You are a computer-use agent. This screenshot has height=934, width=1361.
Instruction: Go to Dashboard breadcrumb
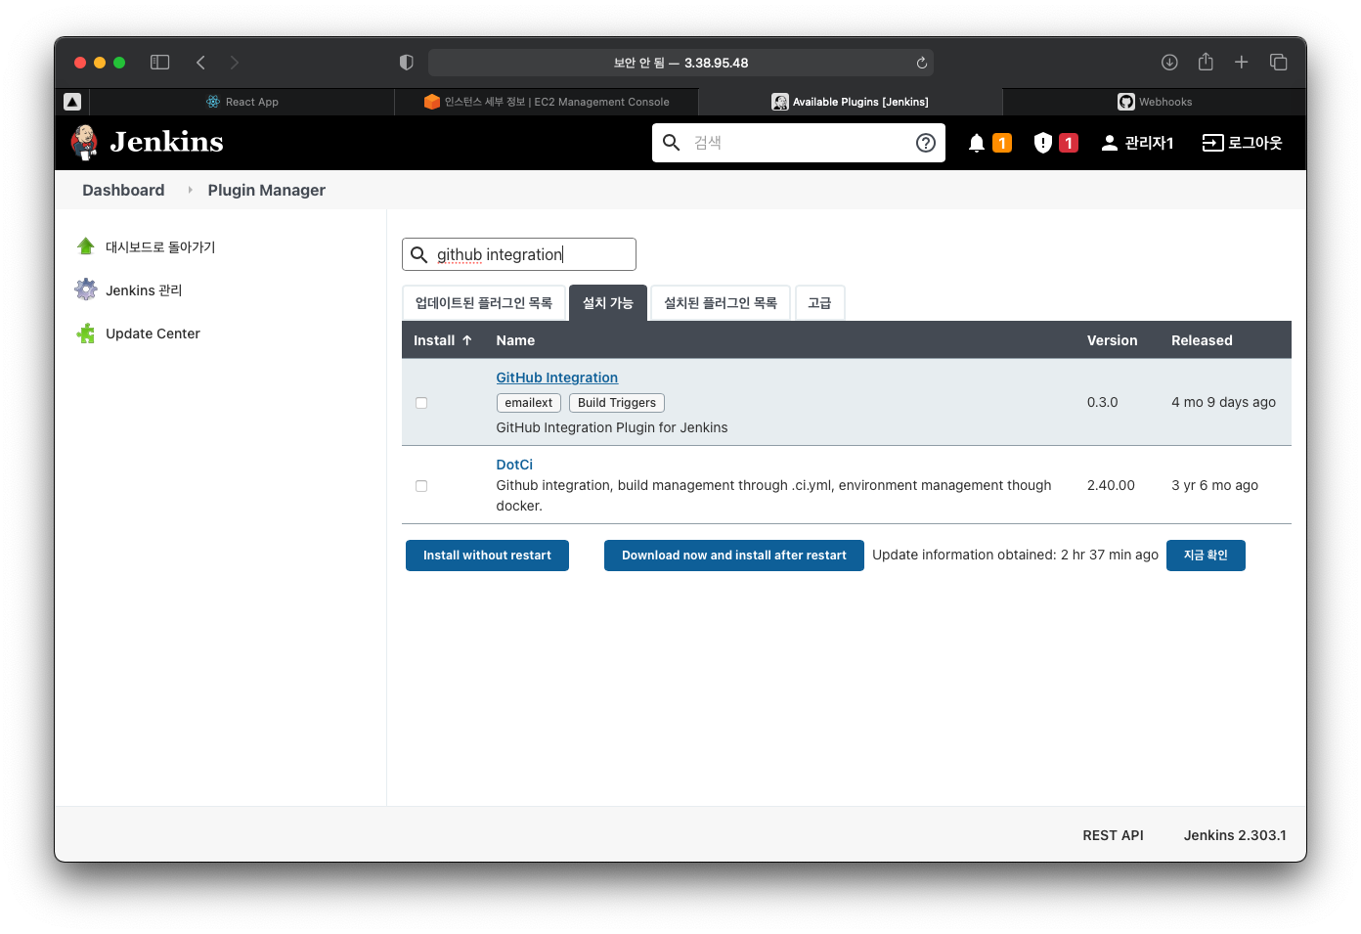pos(123,190)
